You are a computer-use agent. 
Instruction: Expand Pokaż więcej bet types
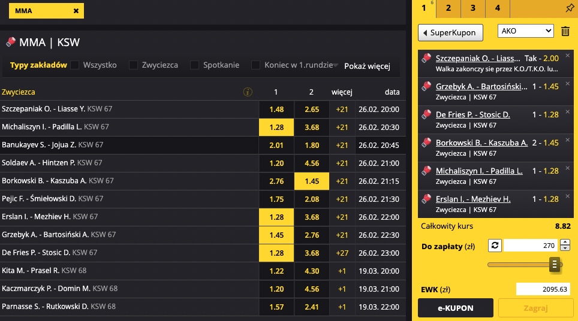click(367, 66)
